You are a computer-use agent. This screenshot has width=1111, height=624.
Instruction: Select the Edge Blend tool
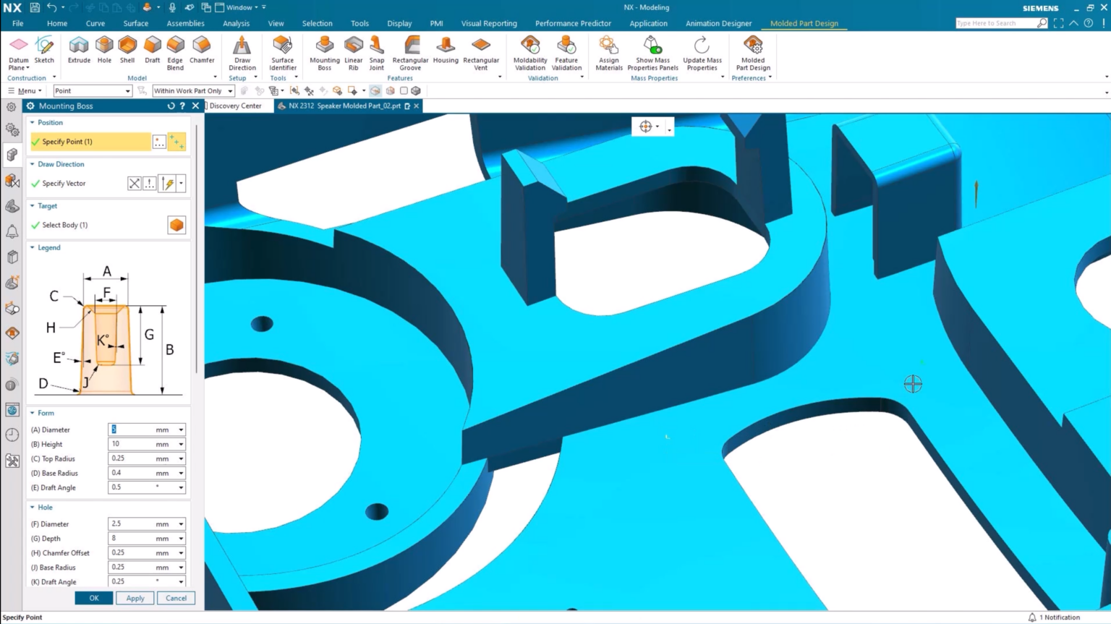[174, 51]
